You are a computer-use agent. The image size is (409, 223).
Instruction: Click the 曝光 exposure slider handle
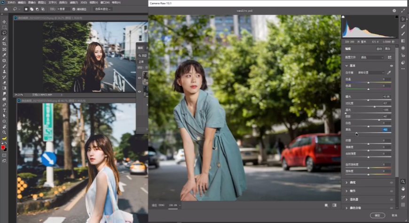pyautogui.click(x=367, y=100)
